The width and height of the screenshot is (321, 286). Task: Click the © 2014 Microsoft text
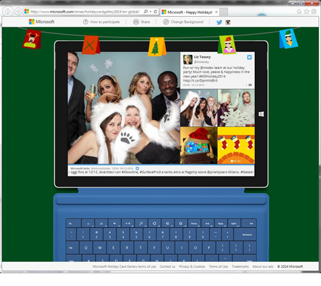(290, 267)
